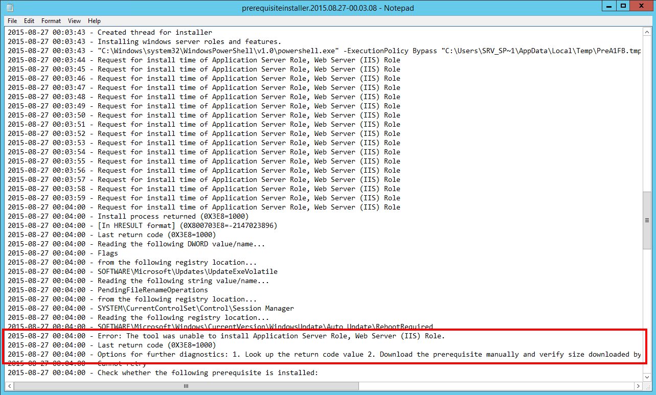This screenshot has height=395, width=656.
Task: Click the line 'Created thread for installer'
Action: (x=110, y=32)
